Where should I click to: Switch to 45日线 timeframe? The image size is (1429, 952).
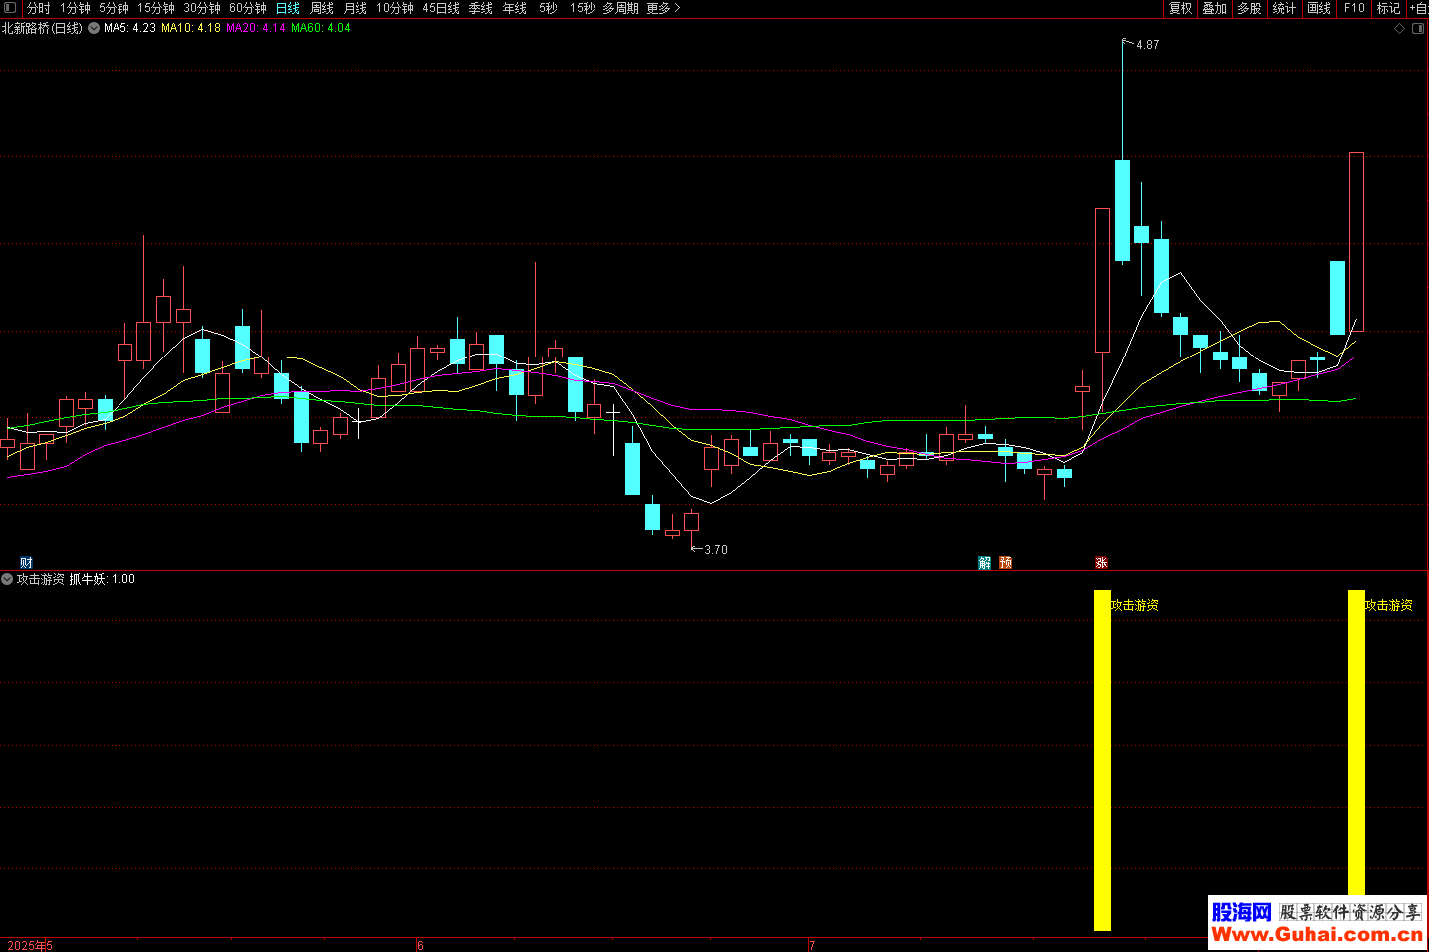tap(441, 8)
